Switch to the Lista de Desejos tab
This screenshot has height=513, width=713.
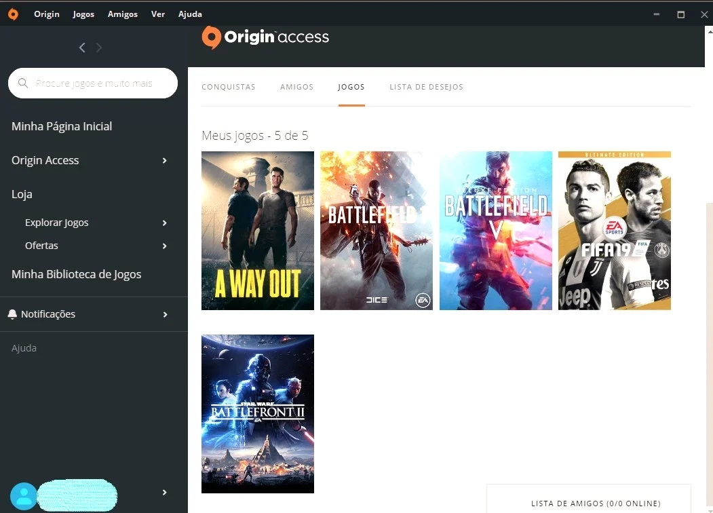click(x=426, y=87)
